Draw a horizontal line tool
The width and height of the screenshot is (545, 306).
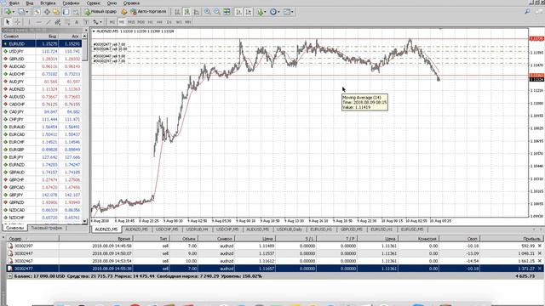(x=38, y=22)
